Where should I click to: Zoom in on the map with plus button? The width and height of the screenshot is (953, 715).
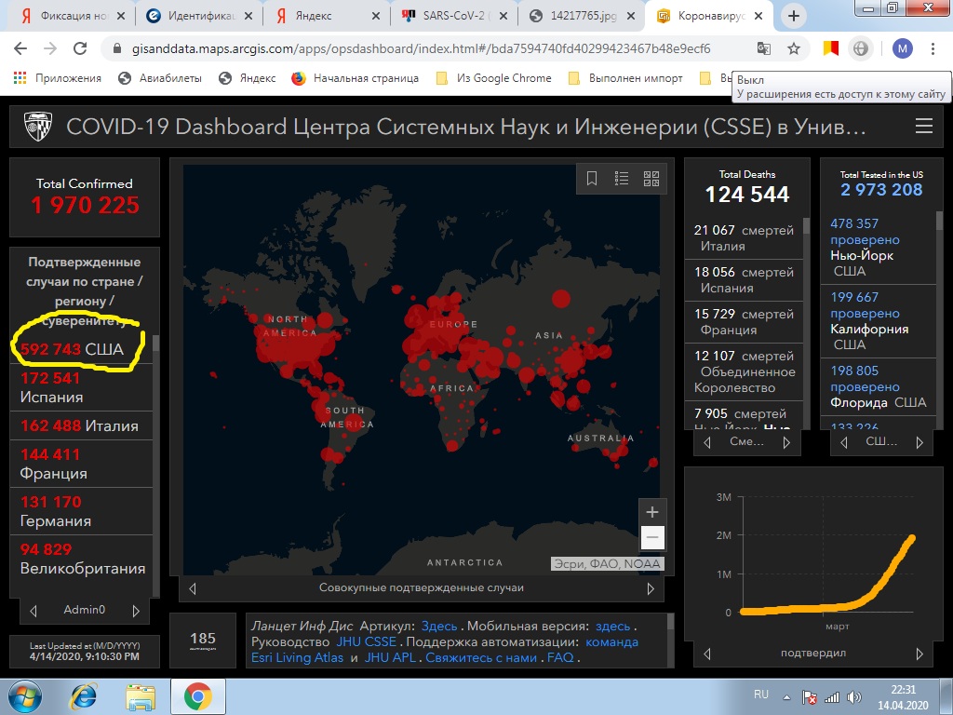tap(652, 512)
